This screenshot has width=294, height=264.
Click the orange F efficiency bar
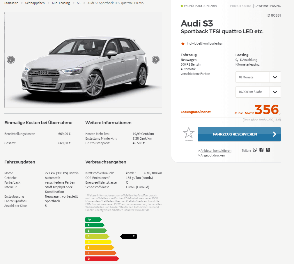[101, 253]
